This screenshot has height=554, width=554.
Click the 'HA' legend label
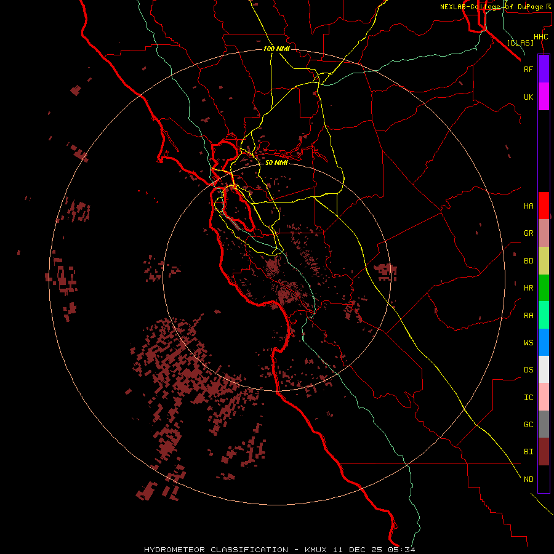click(528, 206)
